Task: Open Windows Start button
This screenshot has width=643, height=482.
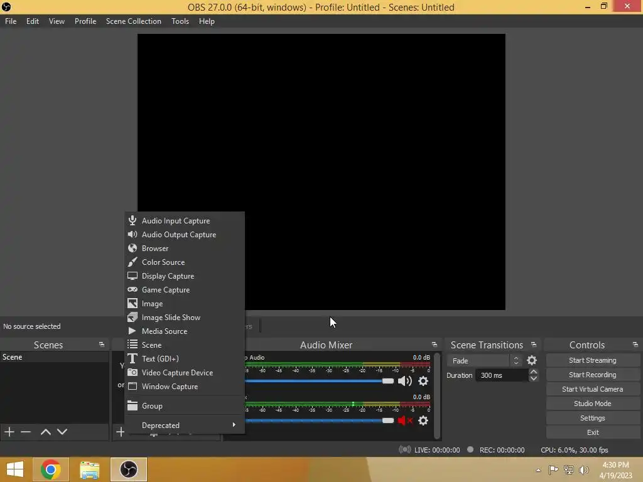Action: click(15, 469)
